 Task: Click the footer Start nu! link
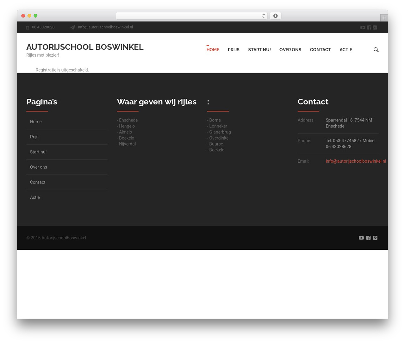coord(38,152)
